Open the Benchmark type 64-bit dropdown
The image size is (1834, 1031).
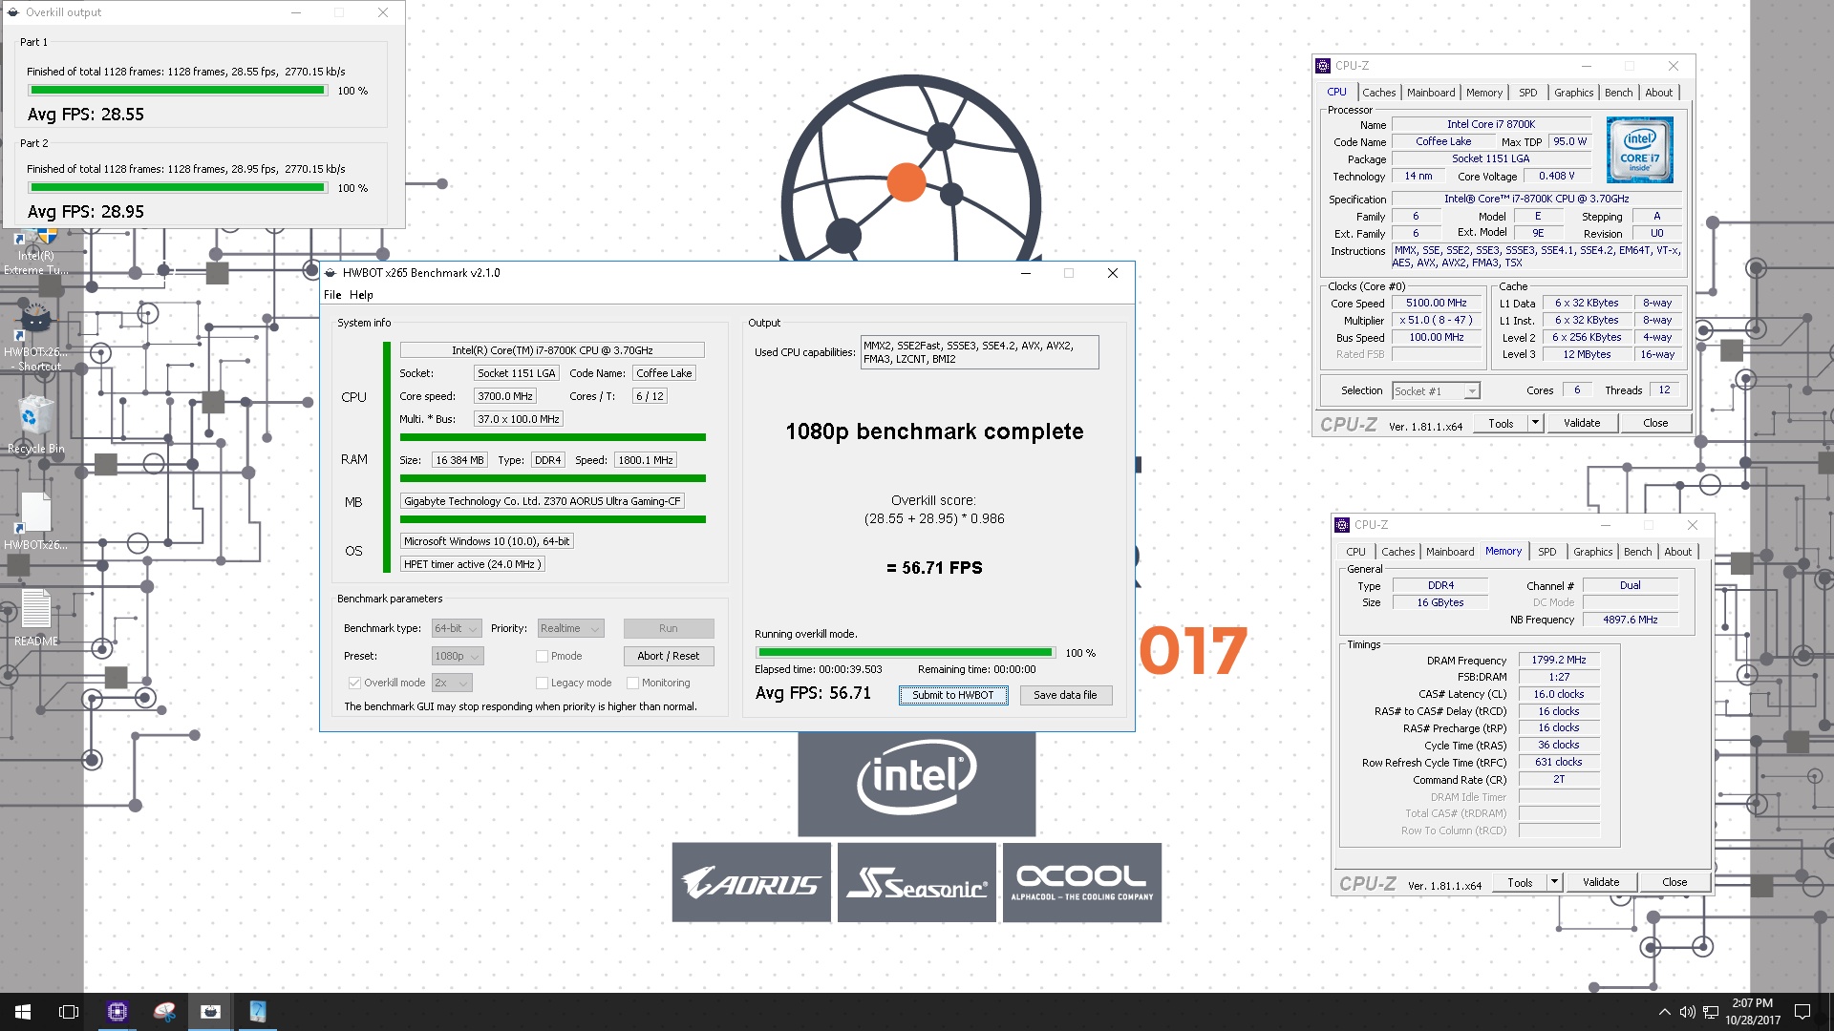(x=457, y=628)
